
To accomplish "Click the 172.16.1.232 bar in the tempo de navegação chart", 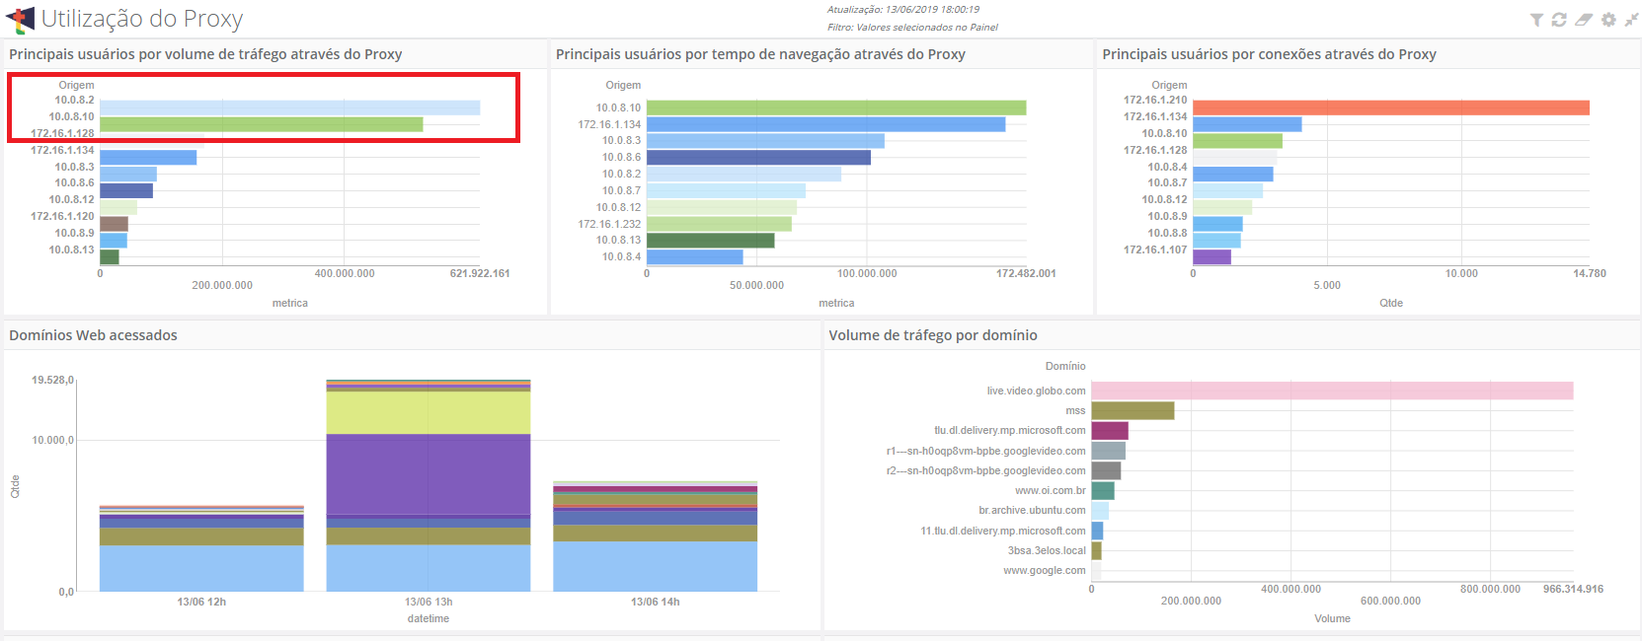I will point(719,224).
